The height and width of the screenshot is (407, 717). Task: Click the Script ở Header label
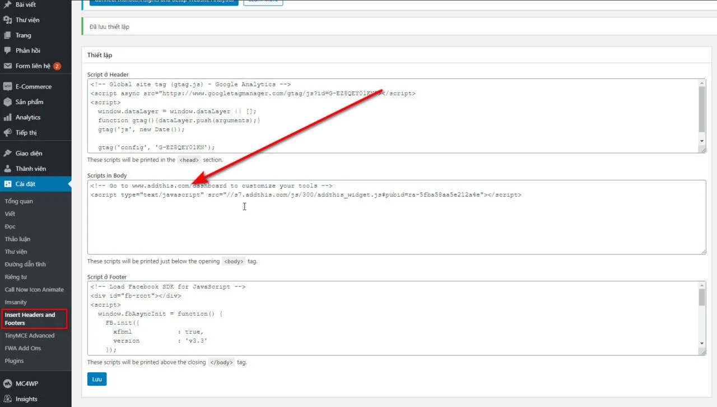tap(108, 75)
